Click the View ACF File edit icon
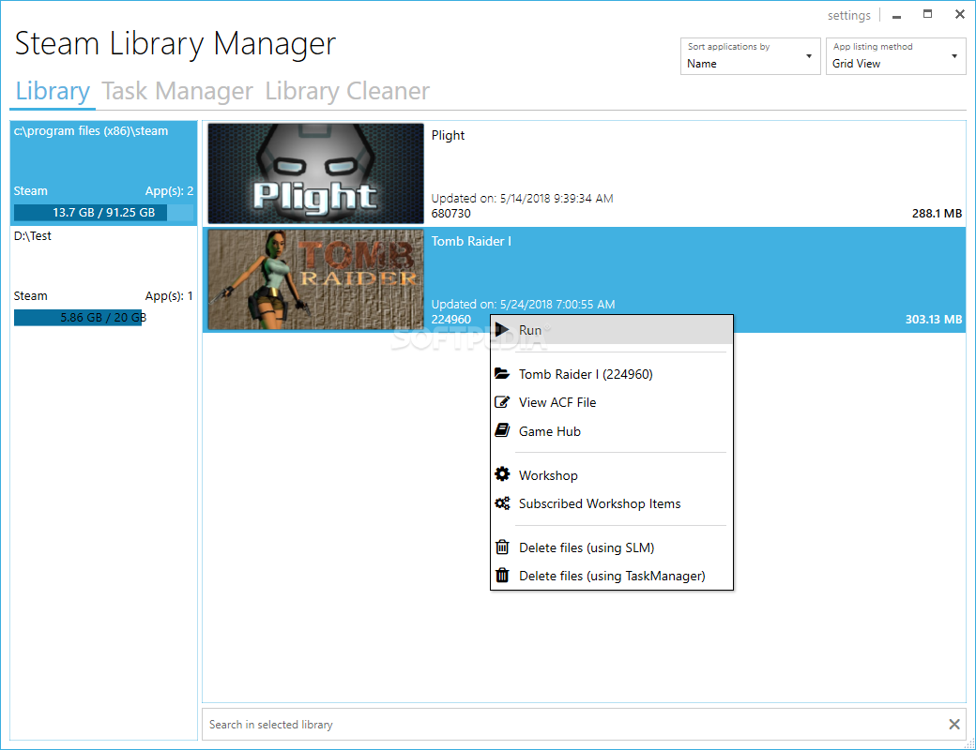 [502, 402]
